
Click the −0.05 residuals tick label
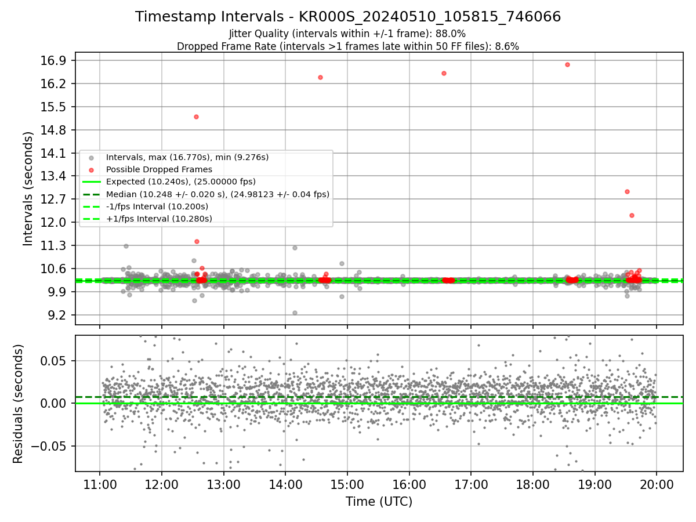coord(49,447)
